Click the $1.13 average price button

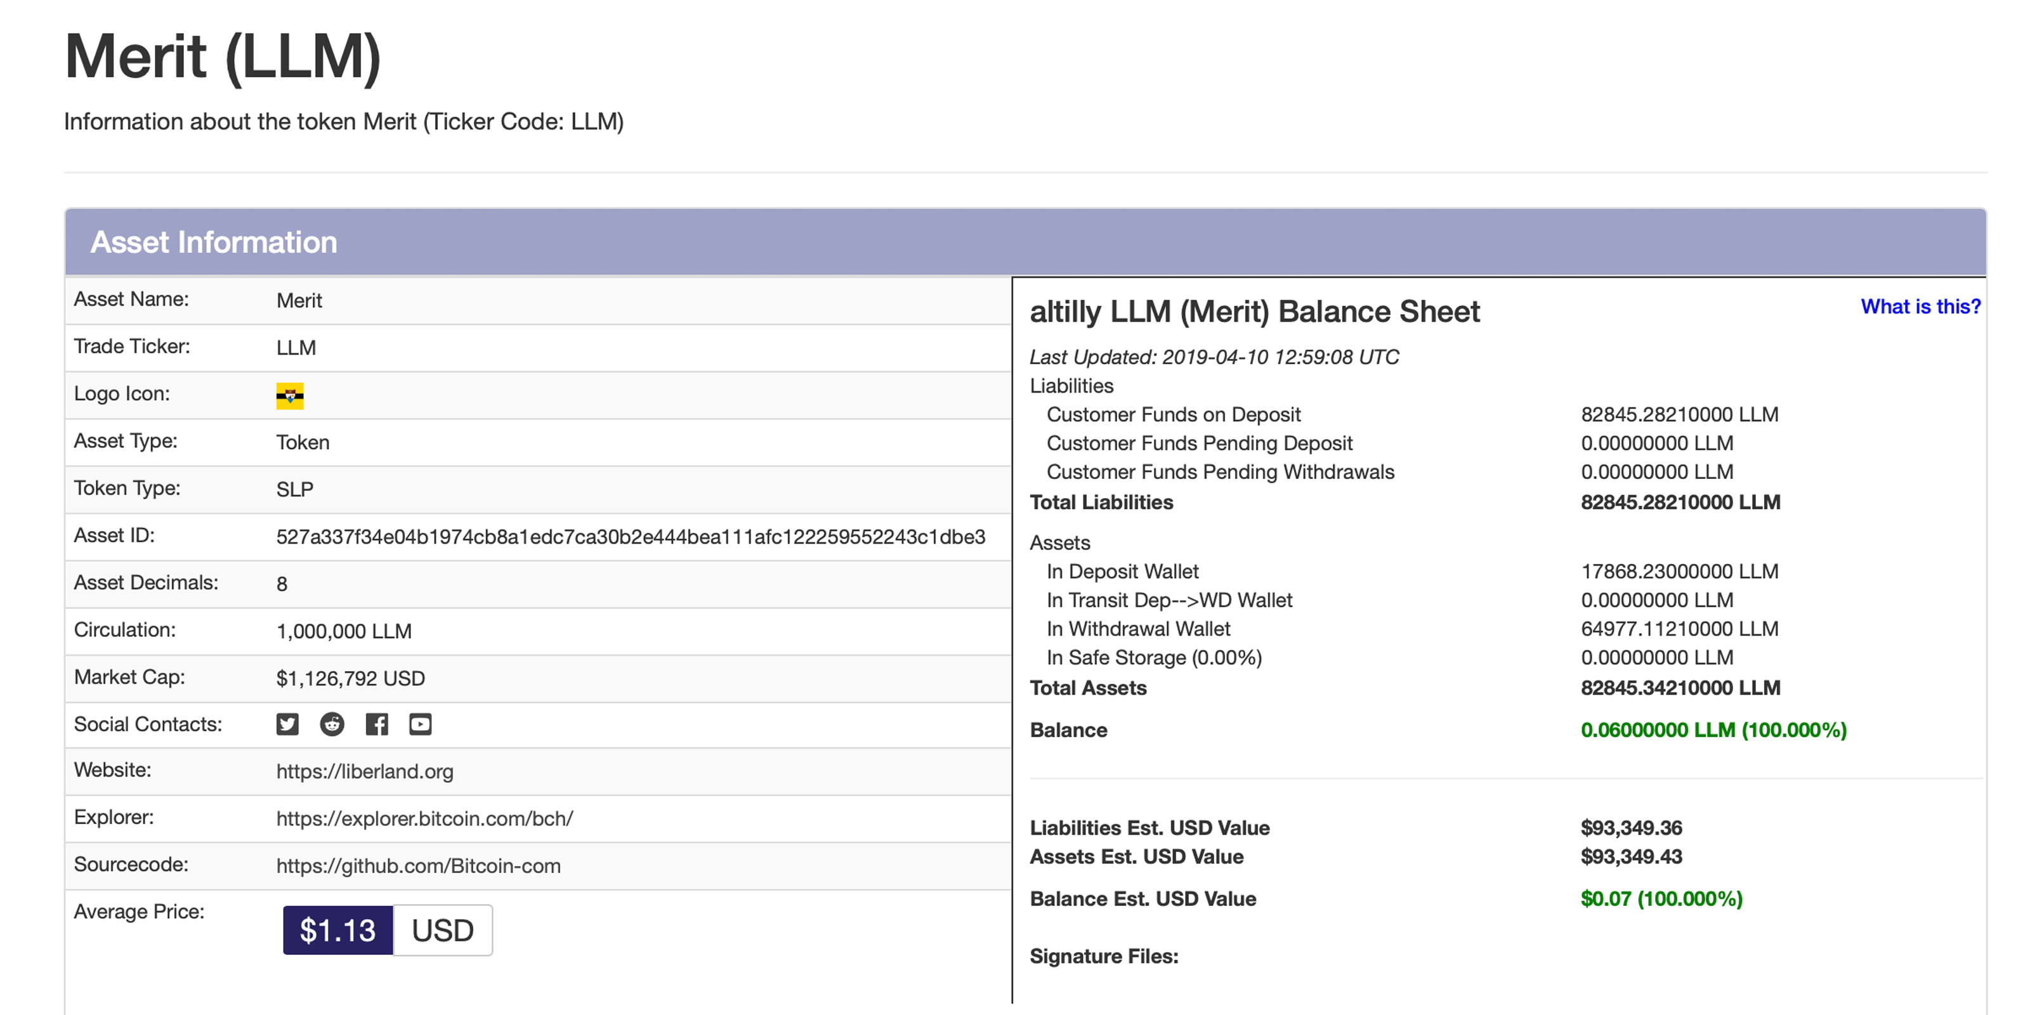337,931
